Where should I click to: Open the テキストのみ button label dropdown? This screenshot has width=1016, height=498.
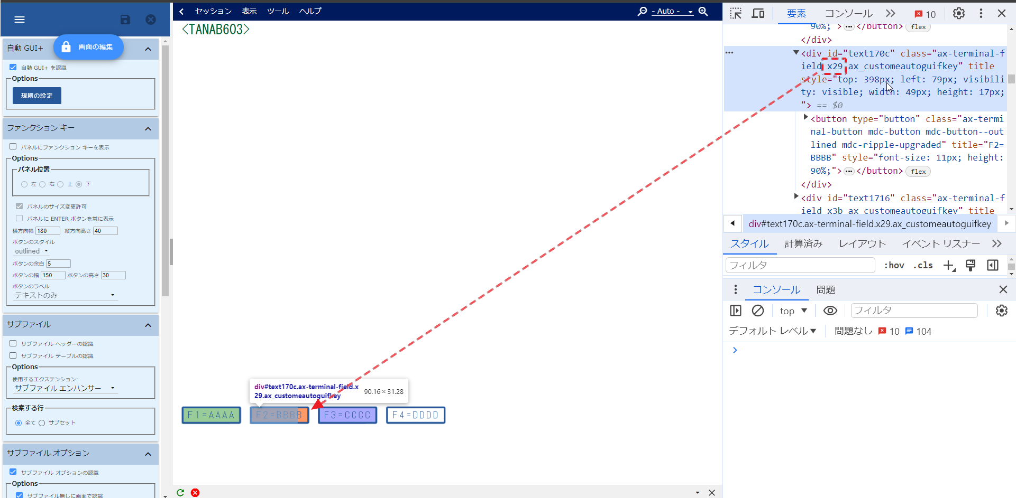pyautogui.click(x=65, y=295)
